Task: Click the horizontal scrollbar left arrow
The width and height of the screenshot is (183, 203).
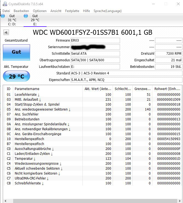Action: [5, 201]
